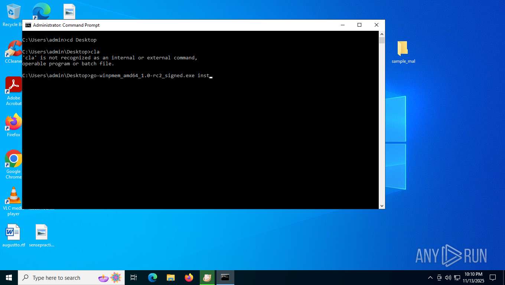The image size is (505, 285).
Task: Maximize the Command Prompt window
Action: [x=359, y=25]
